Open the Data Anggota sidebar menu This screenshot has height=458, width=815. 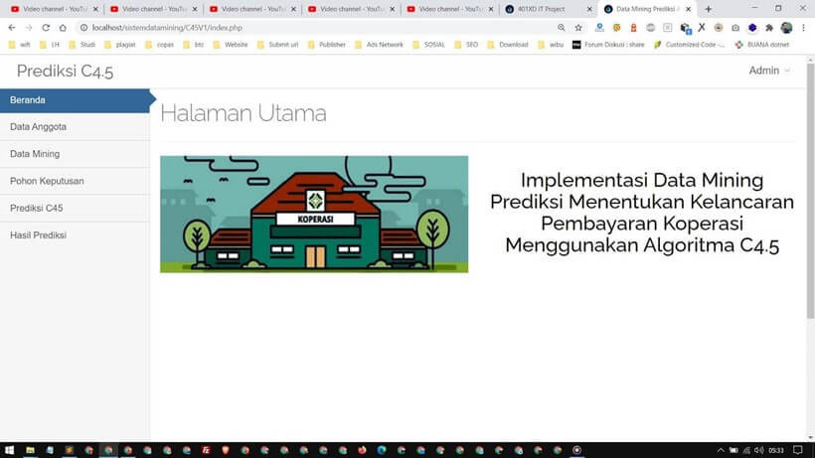point(38,127)
